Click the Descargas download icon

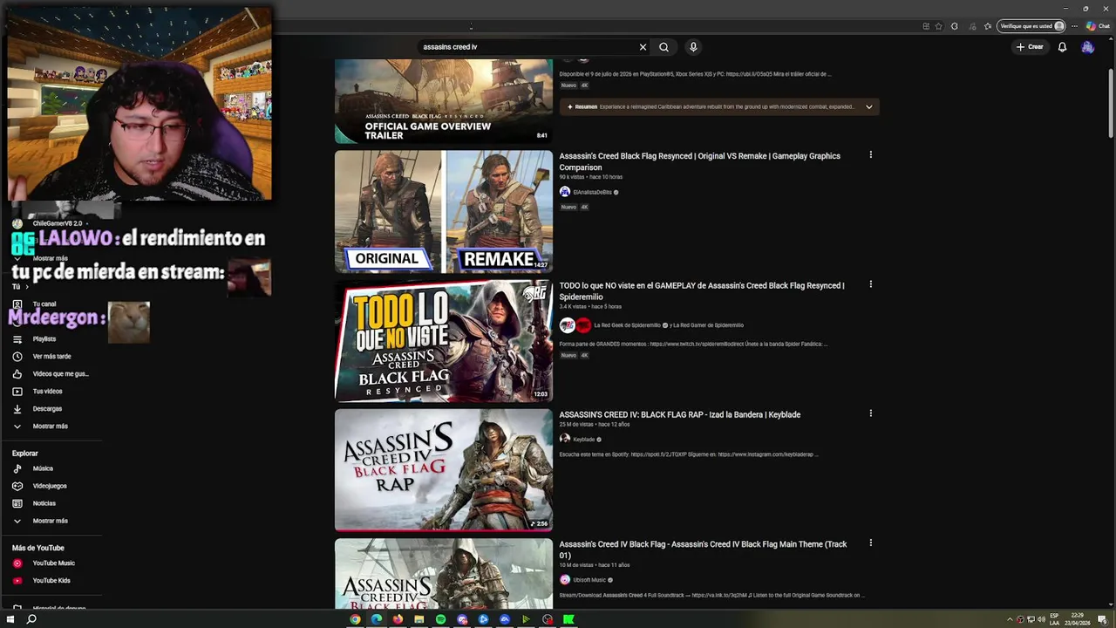coord(17,409)
